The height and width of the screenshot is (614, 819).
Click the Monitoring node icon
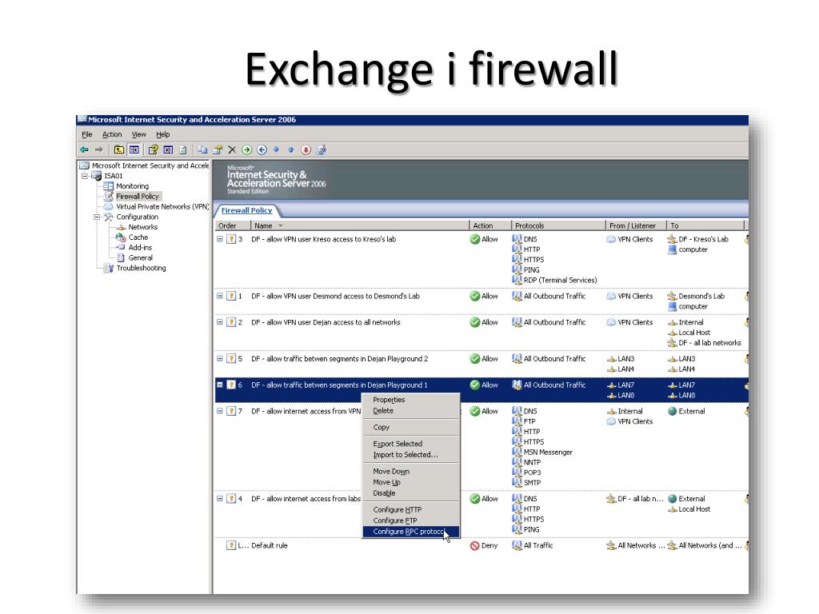(108, 185)
